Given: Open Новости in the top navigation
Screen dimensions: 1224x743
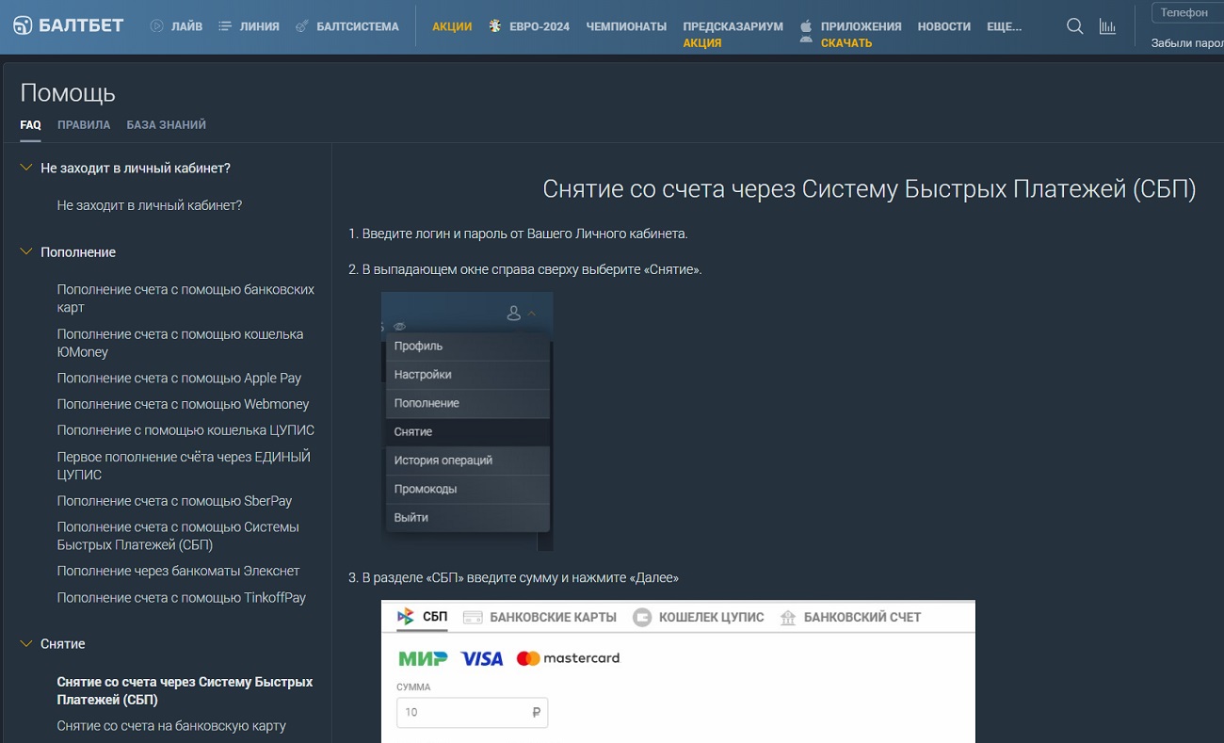Looking at the screenshot, I should pyautogui.click(x=943, y=26).
